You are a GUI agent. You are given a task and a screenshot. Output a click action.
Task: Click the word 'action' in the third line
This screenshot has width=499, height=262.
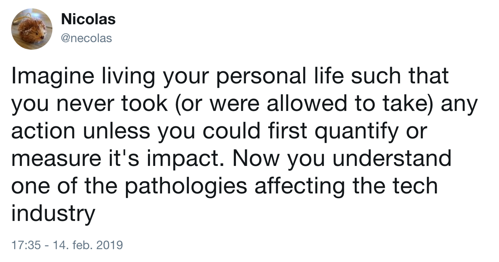(43, 131)
